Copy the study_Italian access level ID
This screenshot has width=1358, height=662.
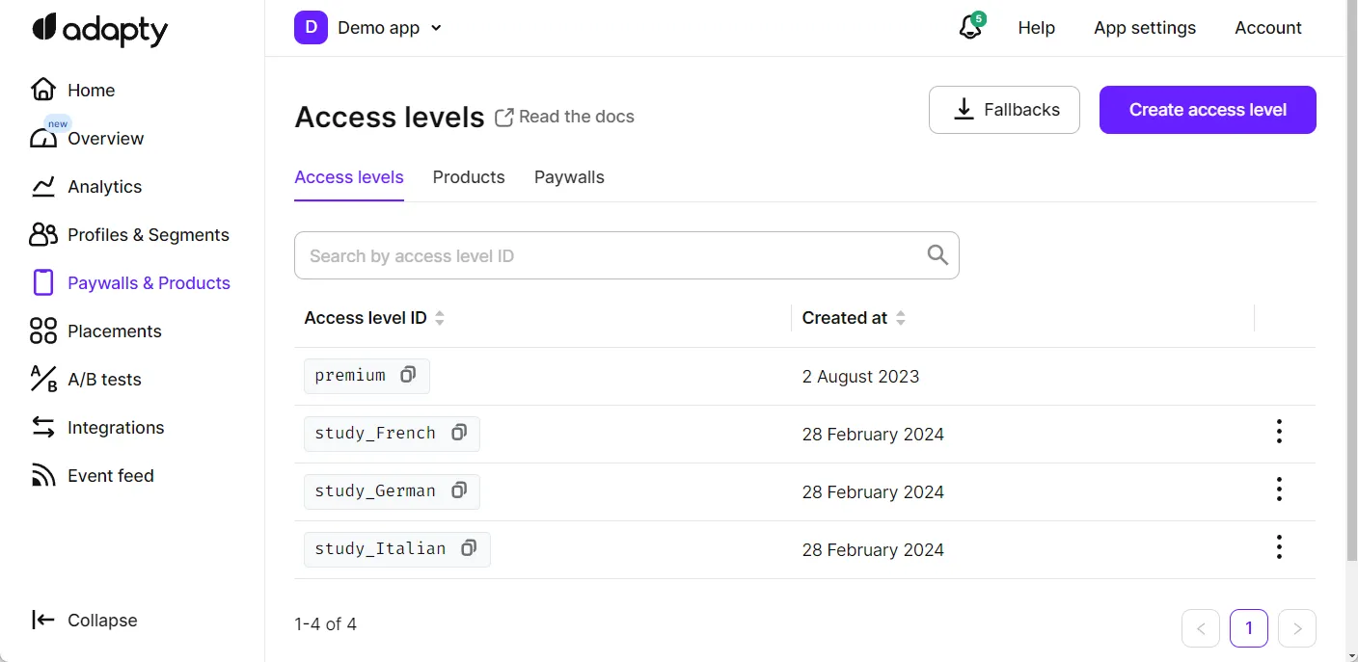(x=469, y=548)
